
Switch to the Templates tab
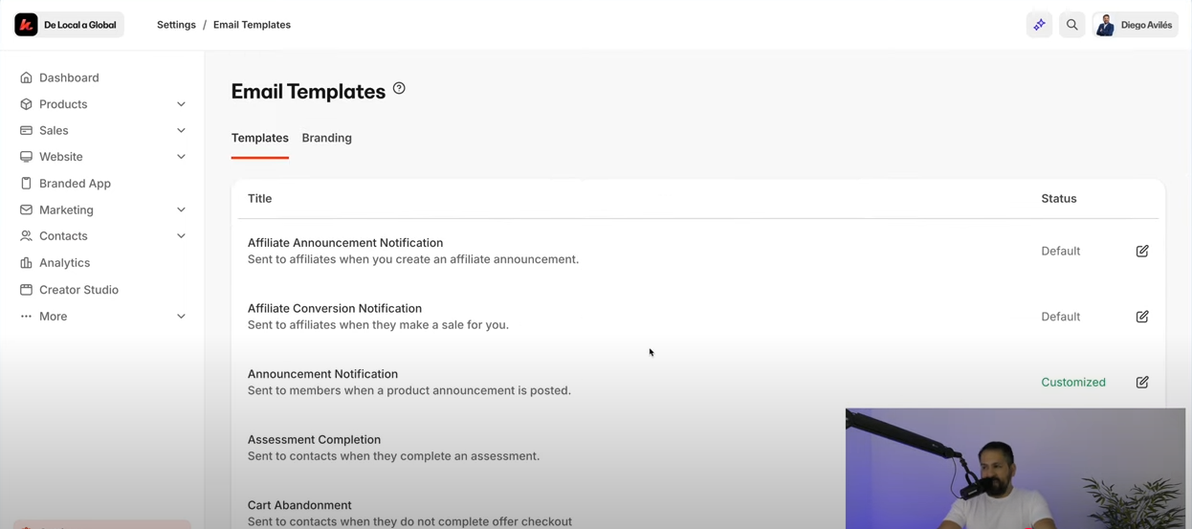pos(259,138)
